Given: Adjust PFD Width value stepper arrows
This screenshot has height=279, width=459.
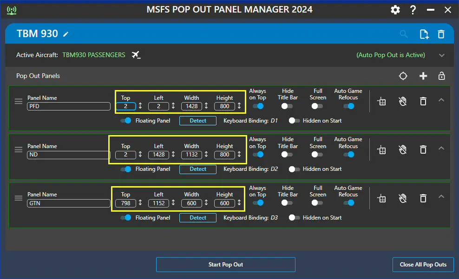Looking at the screenshot, I should tap(206, 106).
